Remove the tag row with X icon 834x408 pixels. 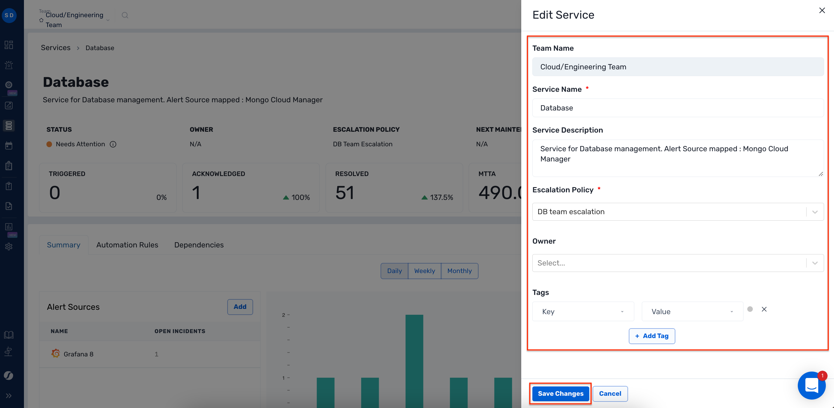764,309
